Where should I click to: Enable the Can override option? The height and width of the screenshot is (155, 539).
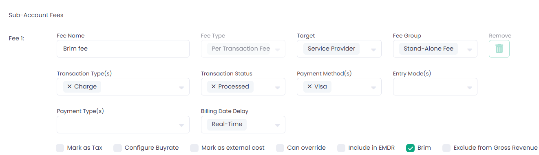[280, 148]
